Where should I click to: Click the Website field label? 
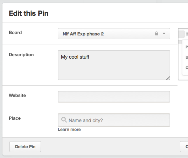click(x=17, y=96)
